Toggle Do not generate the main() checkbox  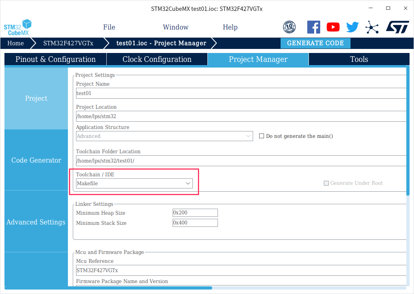point(262,136)
